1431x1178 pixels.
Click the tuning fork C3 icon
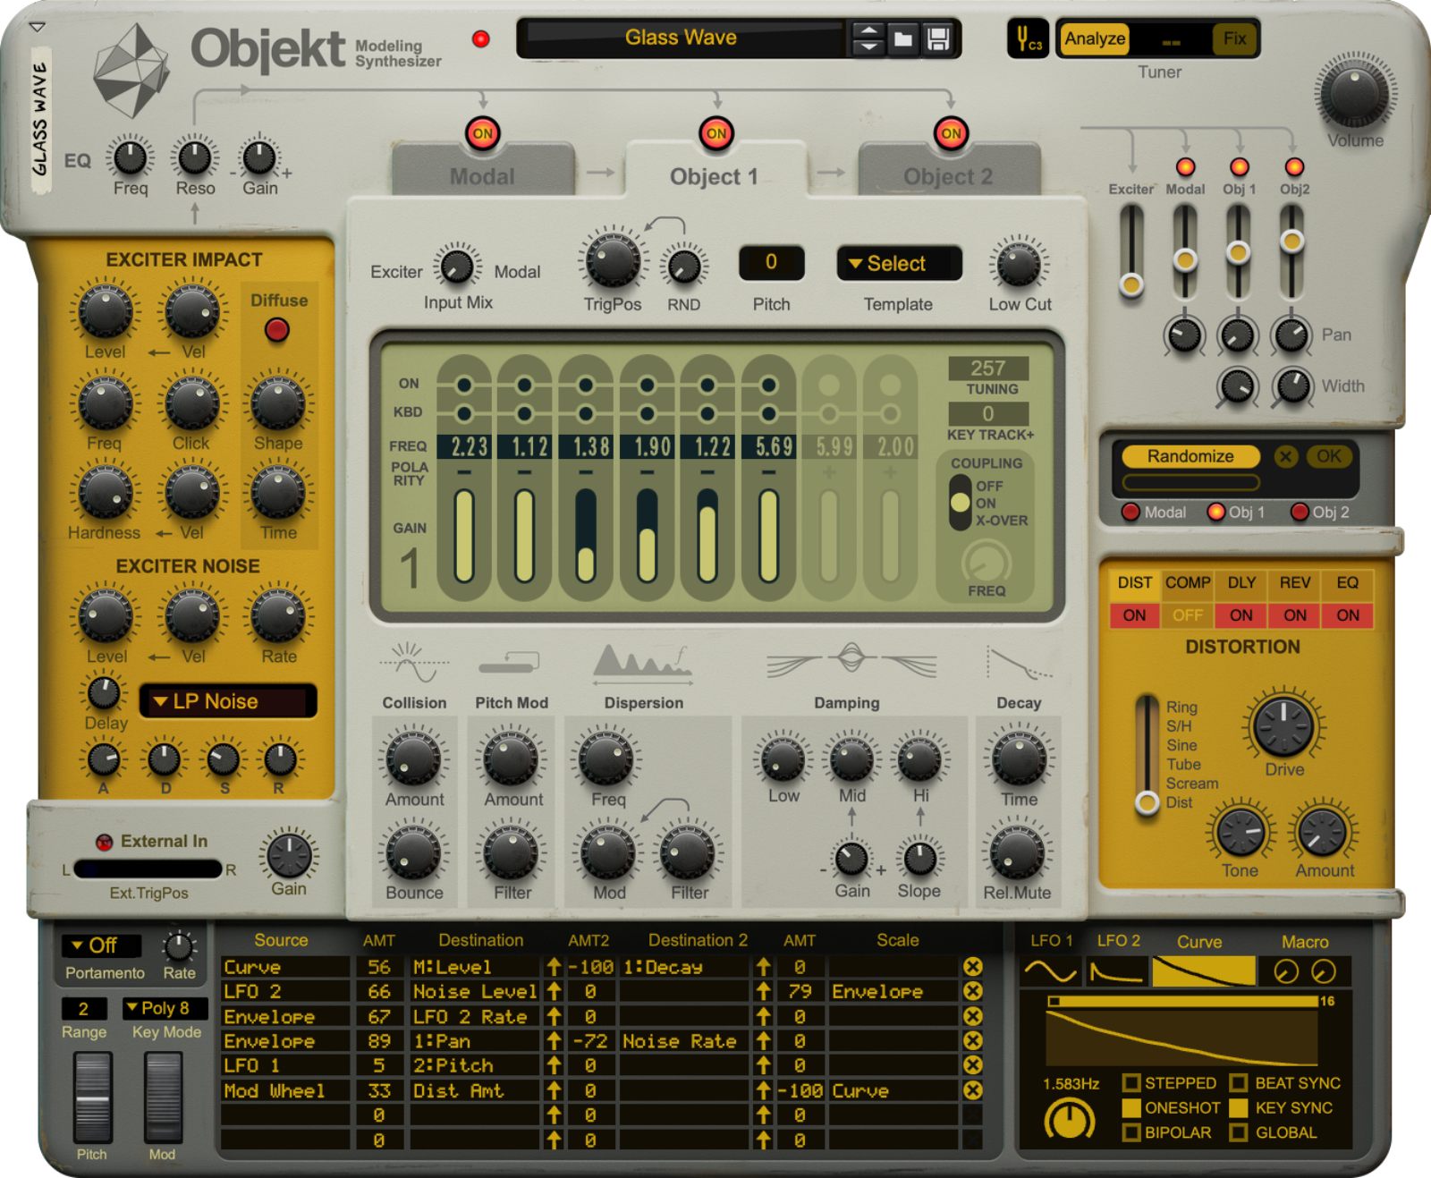1027,38
